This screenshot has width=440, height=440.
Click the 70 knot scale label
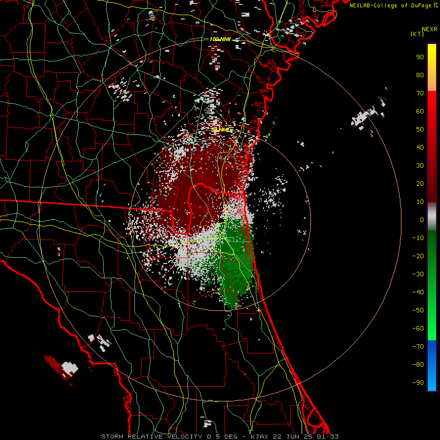(x=420, y=93)
